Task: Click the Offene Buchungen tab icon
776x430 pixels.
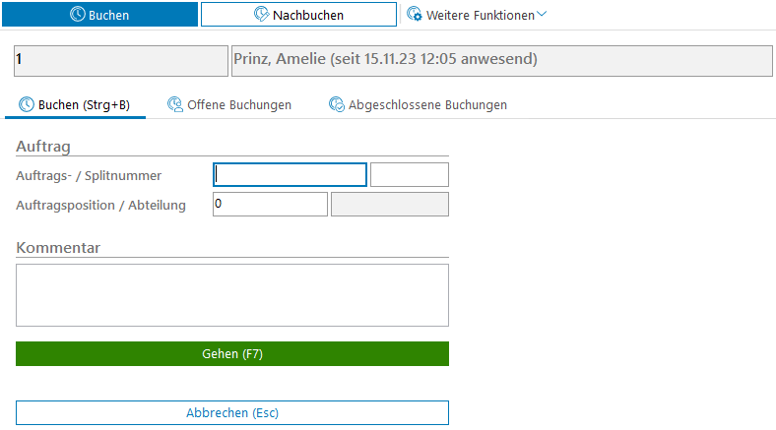Action: 175,104
